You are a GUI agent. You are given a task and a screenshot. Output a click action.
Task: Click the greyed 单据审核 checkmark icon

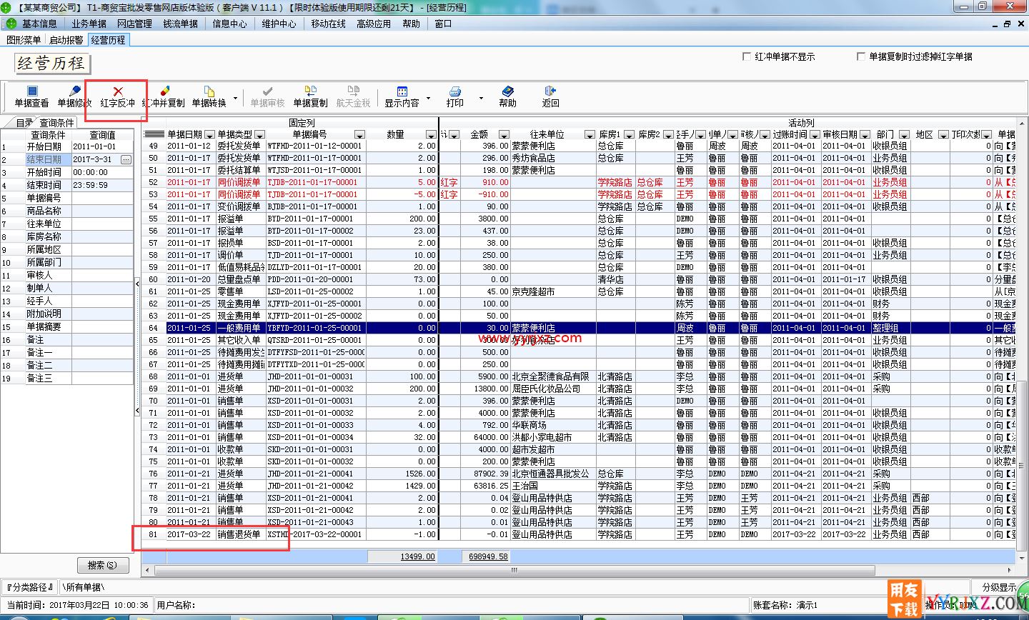click(267, 91)
